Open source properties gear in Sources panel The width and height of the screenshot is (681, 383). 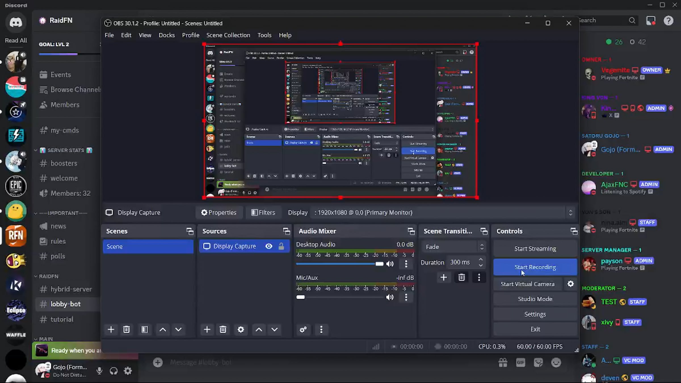point(241,329)
